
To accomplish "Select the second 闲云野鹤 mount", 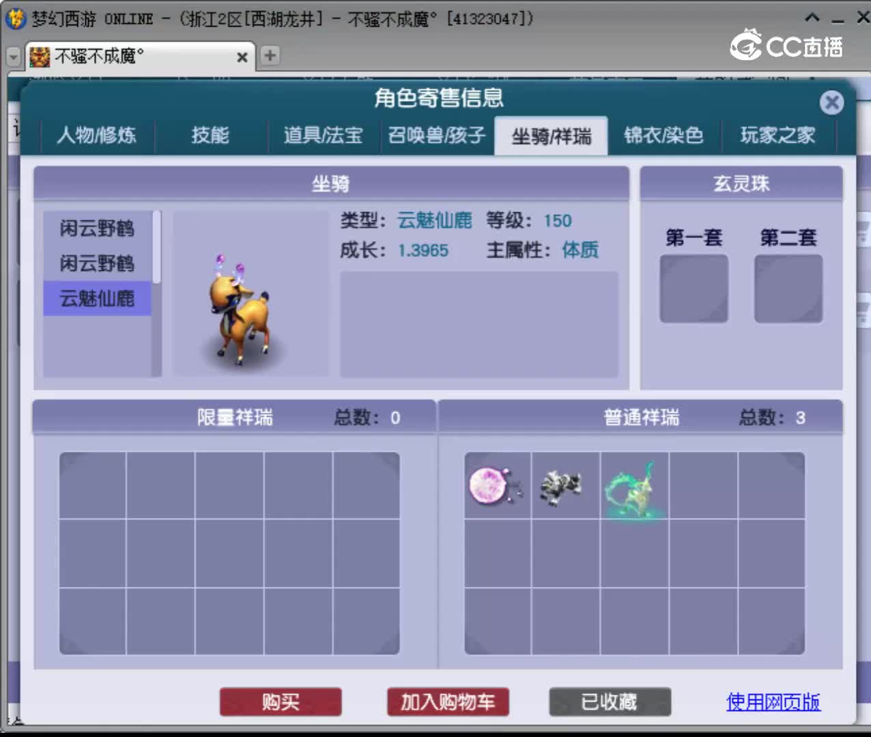I will coord(97,263).
